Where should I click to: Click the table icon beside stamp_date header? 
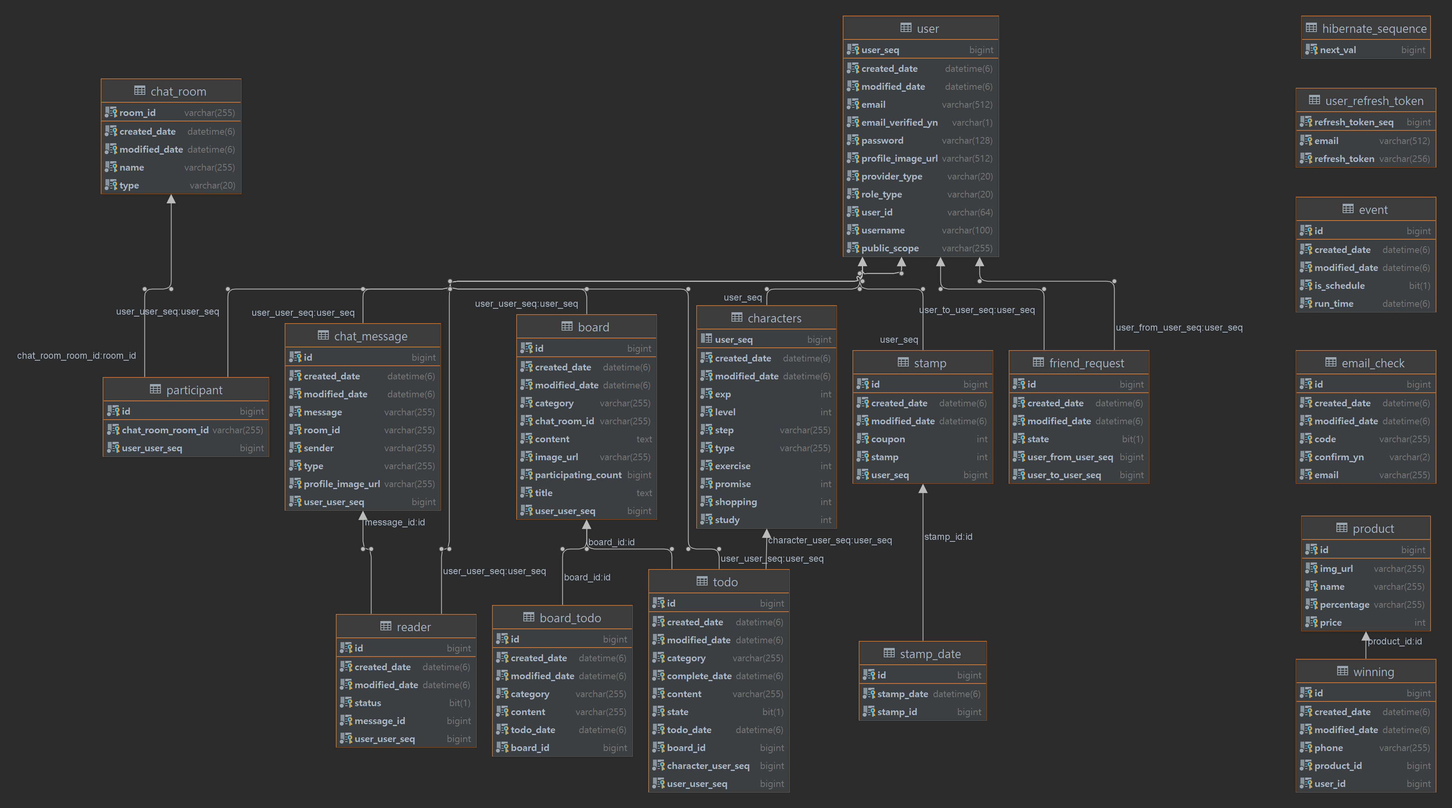tap(889, 653)
